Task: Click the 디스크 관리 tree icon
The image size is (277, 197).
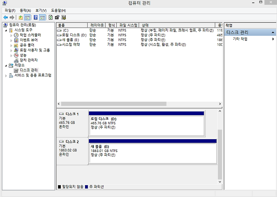Action: [x=16, y=71]
